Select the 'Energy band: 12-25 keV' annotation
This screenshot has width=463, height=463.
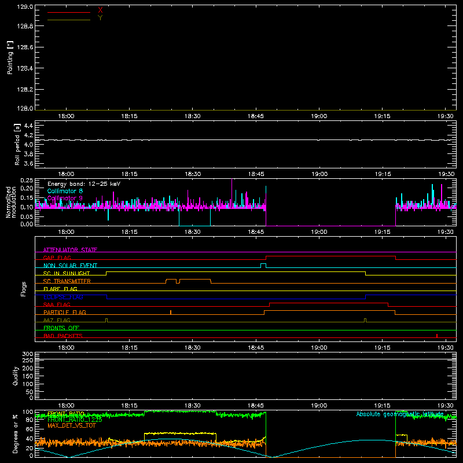84,184
